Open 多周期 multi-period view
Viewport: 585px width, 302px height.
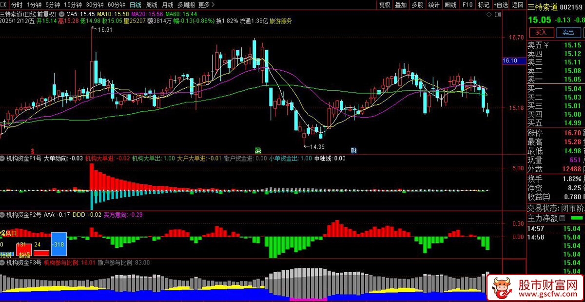pos(186,5)
